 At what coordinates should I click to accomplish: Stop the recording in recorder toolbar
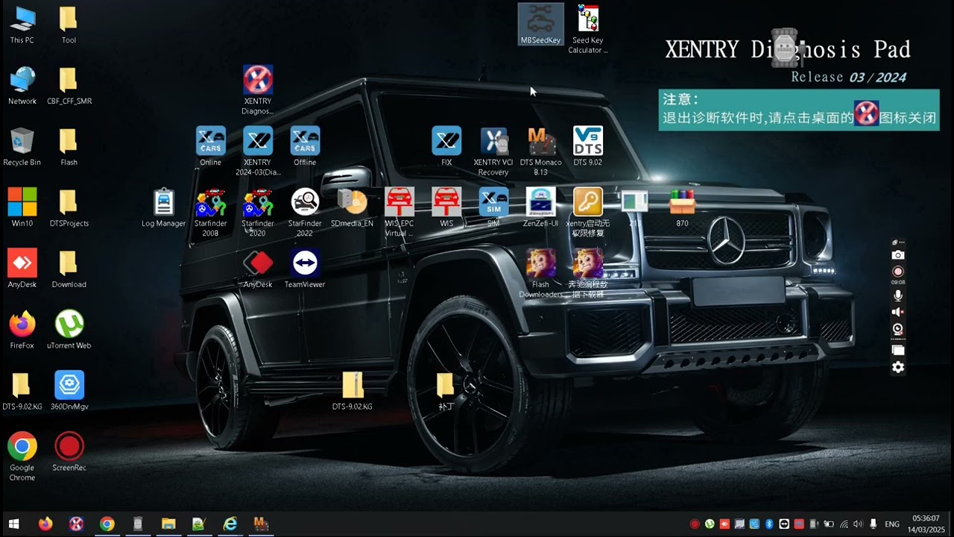[898, 271]
